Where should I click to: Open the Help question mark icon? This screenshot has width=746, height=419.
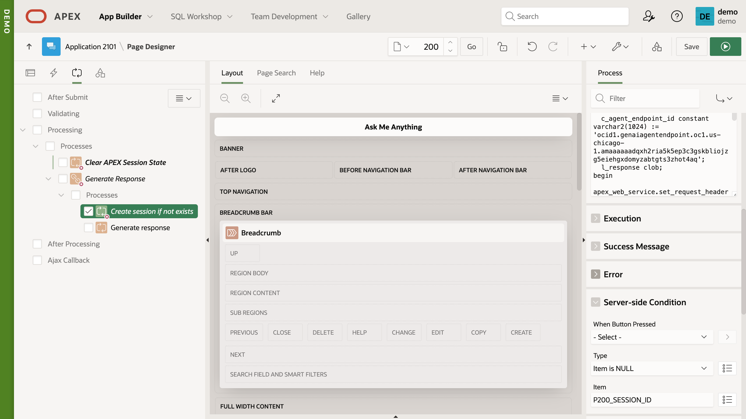tap(677, 16)
